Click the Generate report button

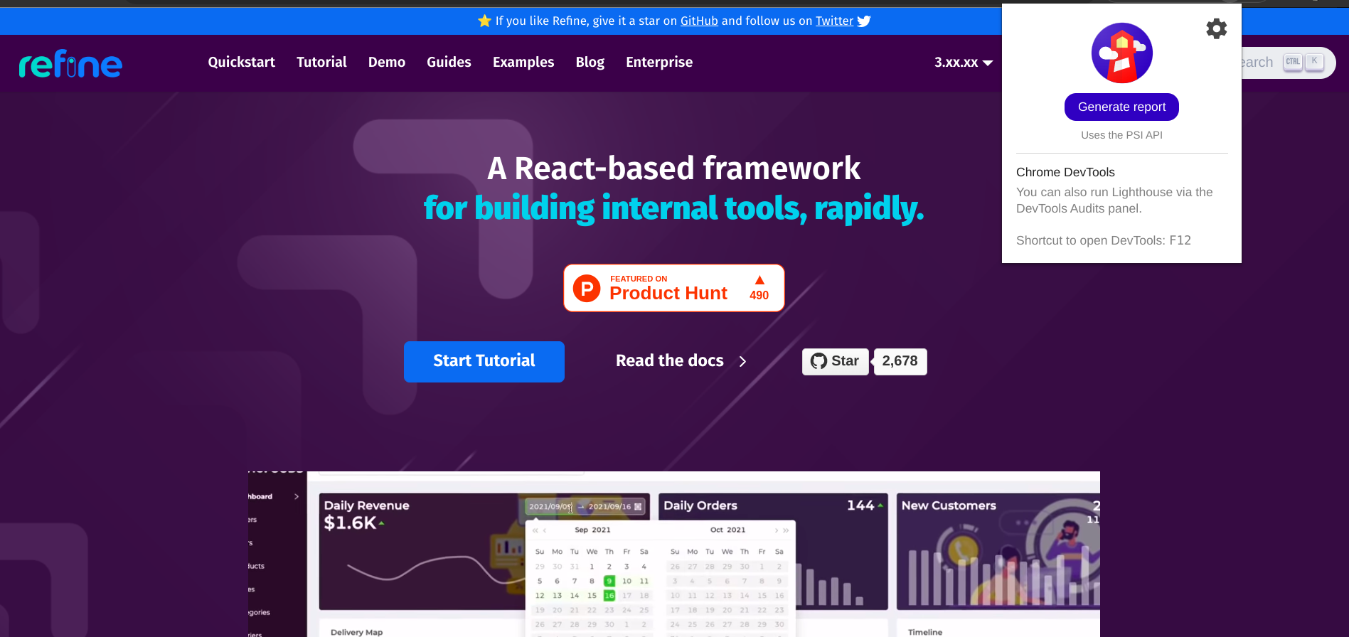coord(1121,107)
